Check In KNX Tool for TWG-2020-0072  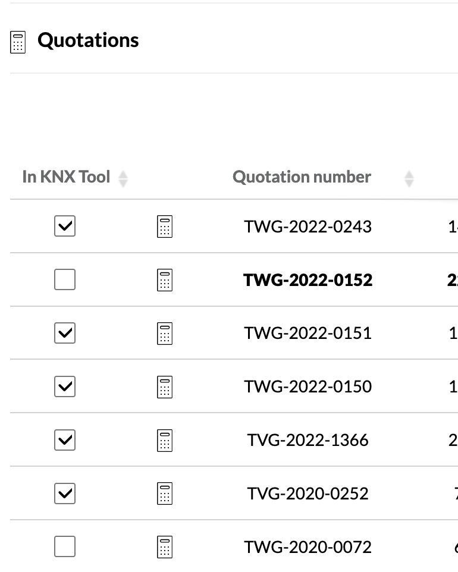pos(65,546)
